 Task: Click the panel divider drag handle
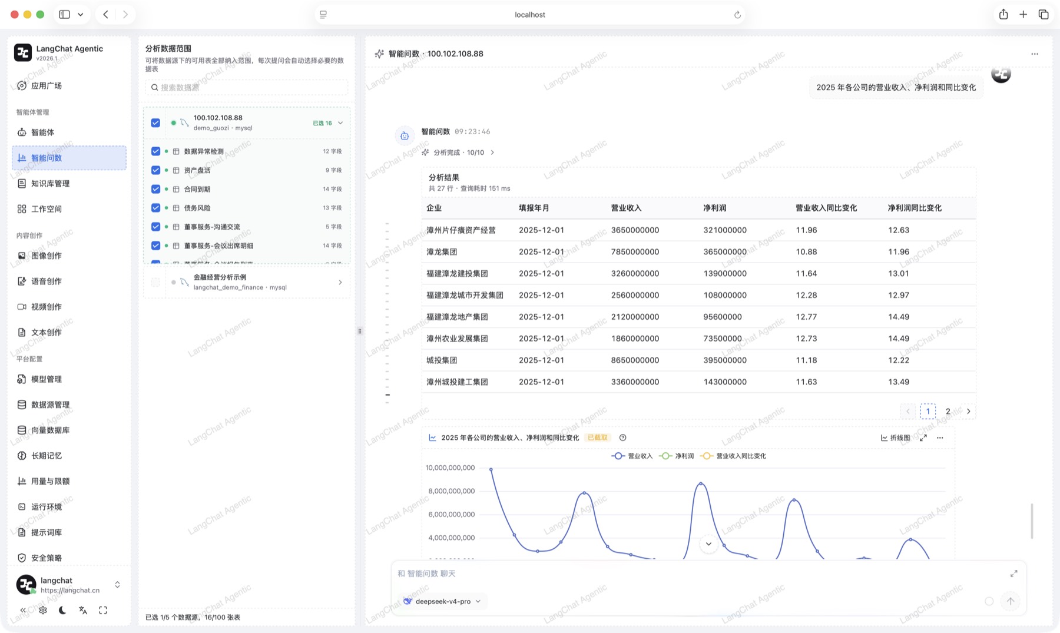360,331
